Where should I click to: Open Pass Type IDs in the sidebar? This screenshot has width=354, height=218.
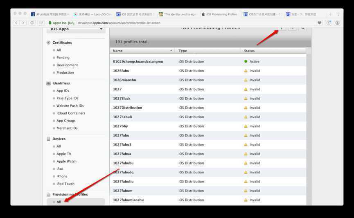pyautogui.click(x=67, y=98)
